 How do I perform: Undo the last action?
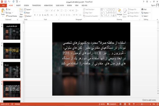click(9, 2)
